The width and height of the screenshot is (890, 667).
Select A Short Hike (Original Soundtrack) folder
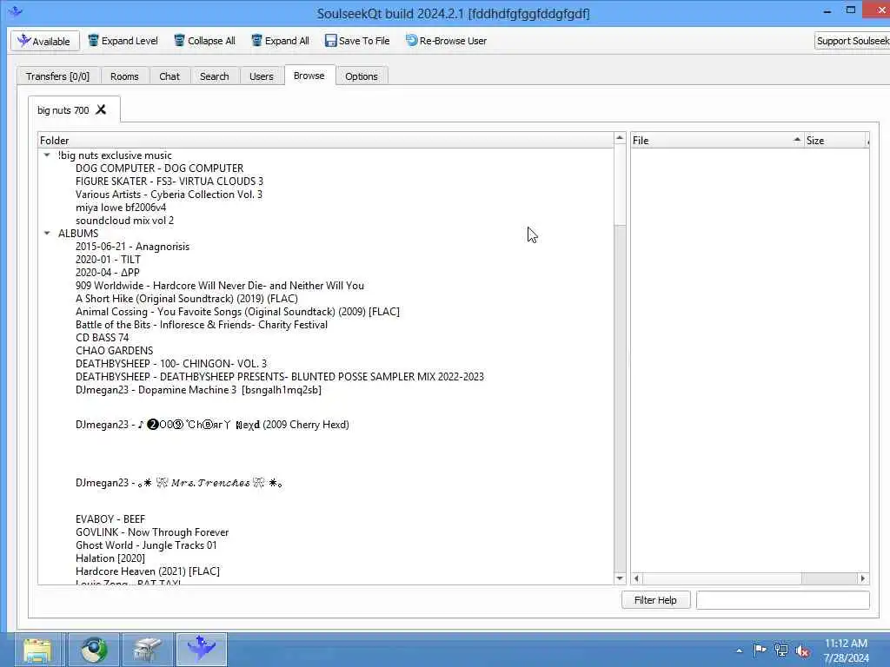(x=187, y=299)
